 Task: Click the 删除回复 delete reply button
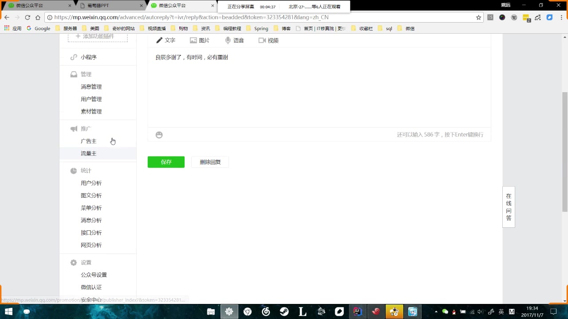(209, 162)
